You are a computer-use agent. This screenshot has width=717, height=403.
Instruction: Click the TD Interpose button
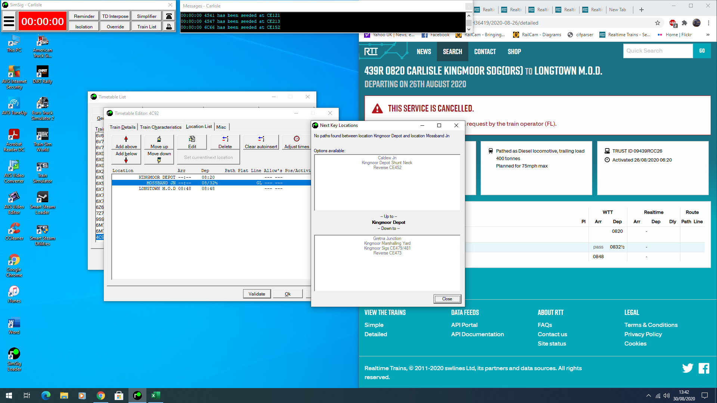(115, 16)
